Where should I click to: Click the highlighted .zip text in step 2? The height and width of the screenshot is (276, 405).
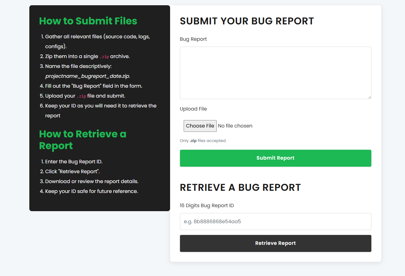pyautogui.click(x=104, y=56)
